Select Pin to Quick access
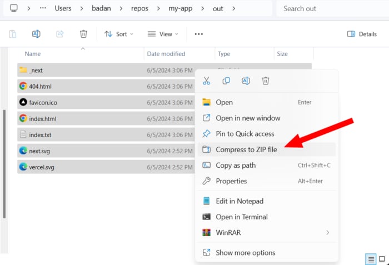This screenshot has height=265, width=389. 267,134
